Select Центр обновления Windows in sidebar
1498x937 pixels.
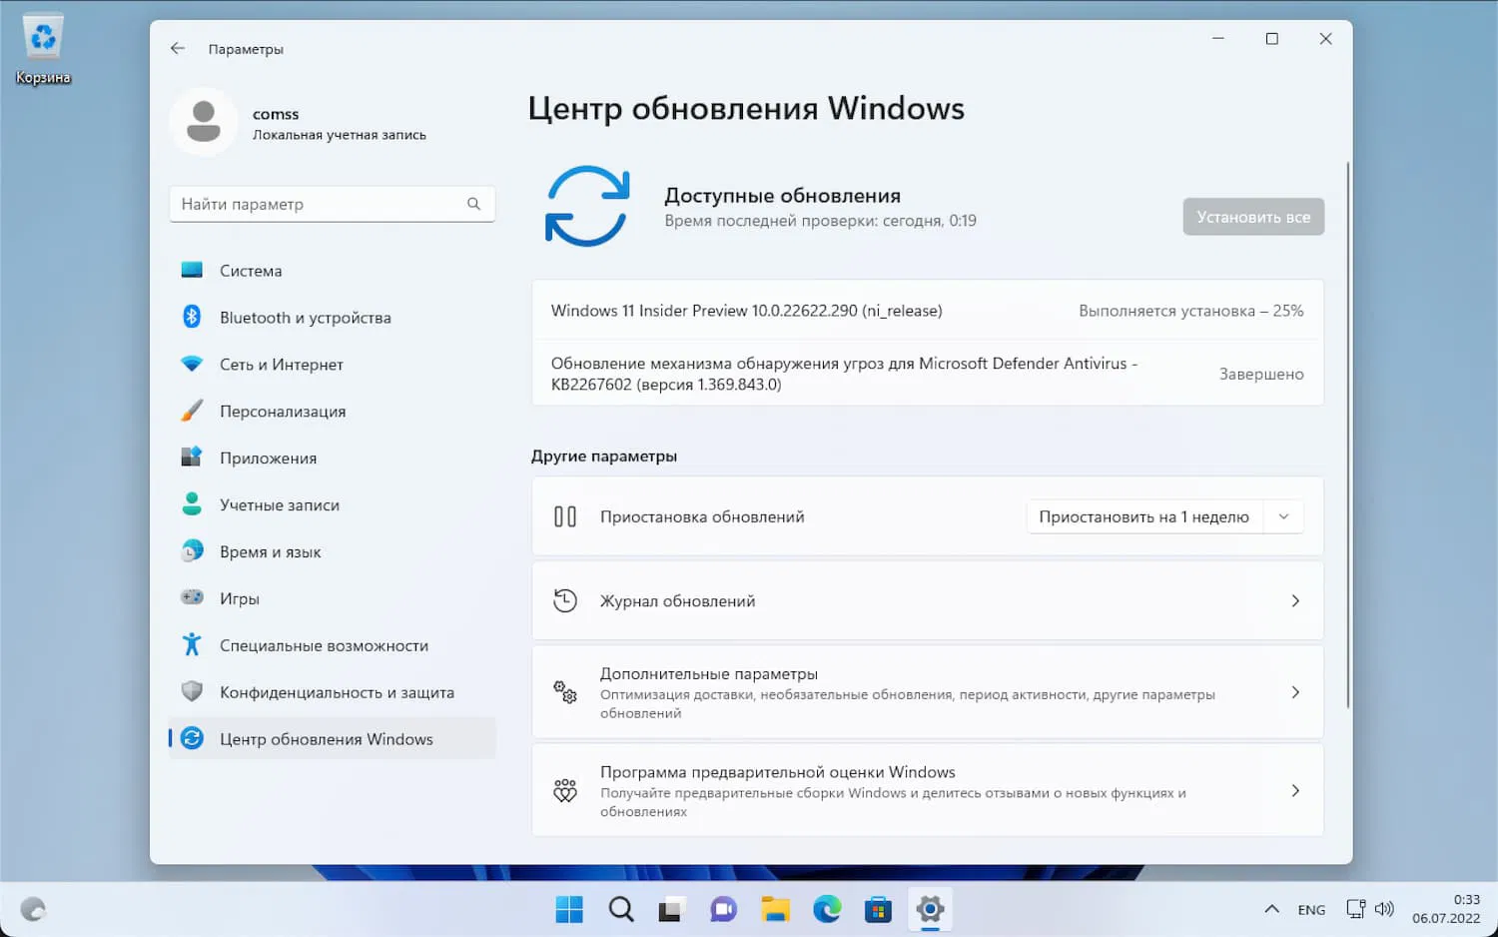coord(326,738)
